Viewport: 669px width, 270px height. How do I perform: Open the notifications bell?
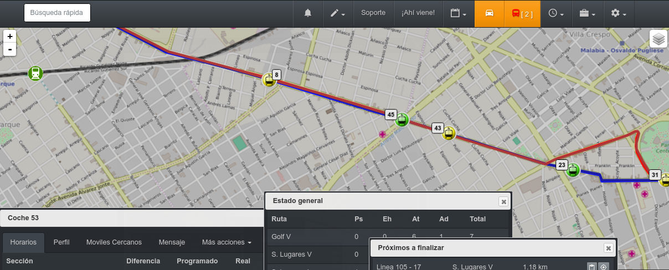click(308, 13)
